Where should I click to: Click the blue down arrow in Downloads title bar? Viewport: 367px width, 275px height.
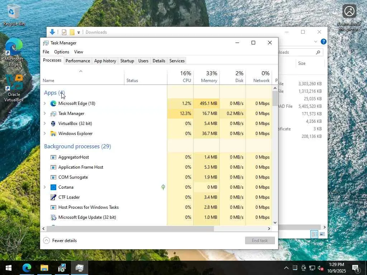(x=52, y=32)
